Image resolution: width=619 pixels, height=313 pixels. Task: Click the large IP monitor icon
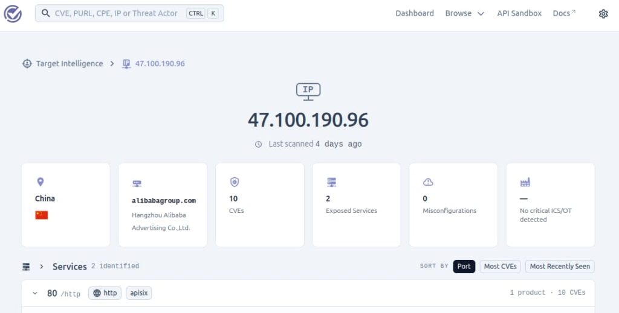(x=308, y=91)
